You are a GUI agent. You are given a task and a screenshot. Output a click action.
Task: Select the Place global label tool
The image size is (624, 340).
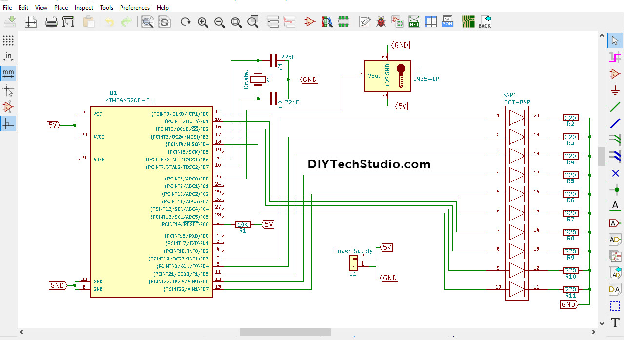pyautogui.click(x=615, y=223)
